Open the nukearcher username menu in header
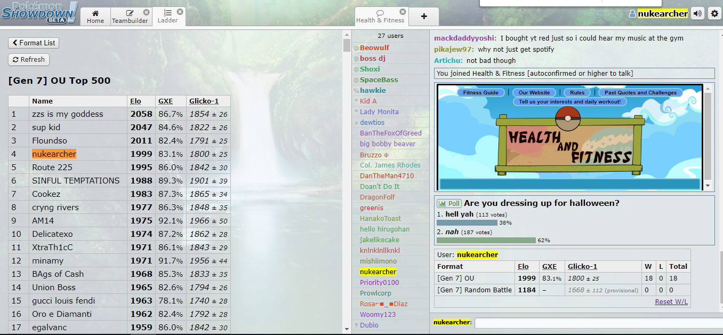Viewport: 723px width, 335px height. pyautogui.click(x=662, y=14)
